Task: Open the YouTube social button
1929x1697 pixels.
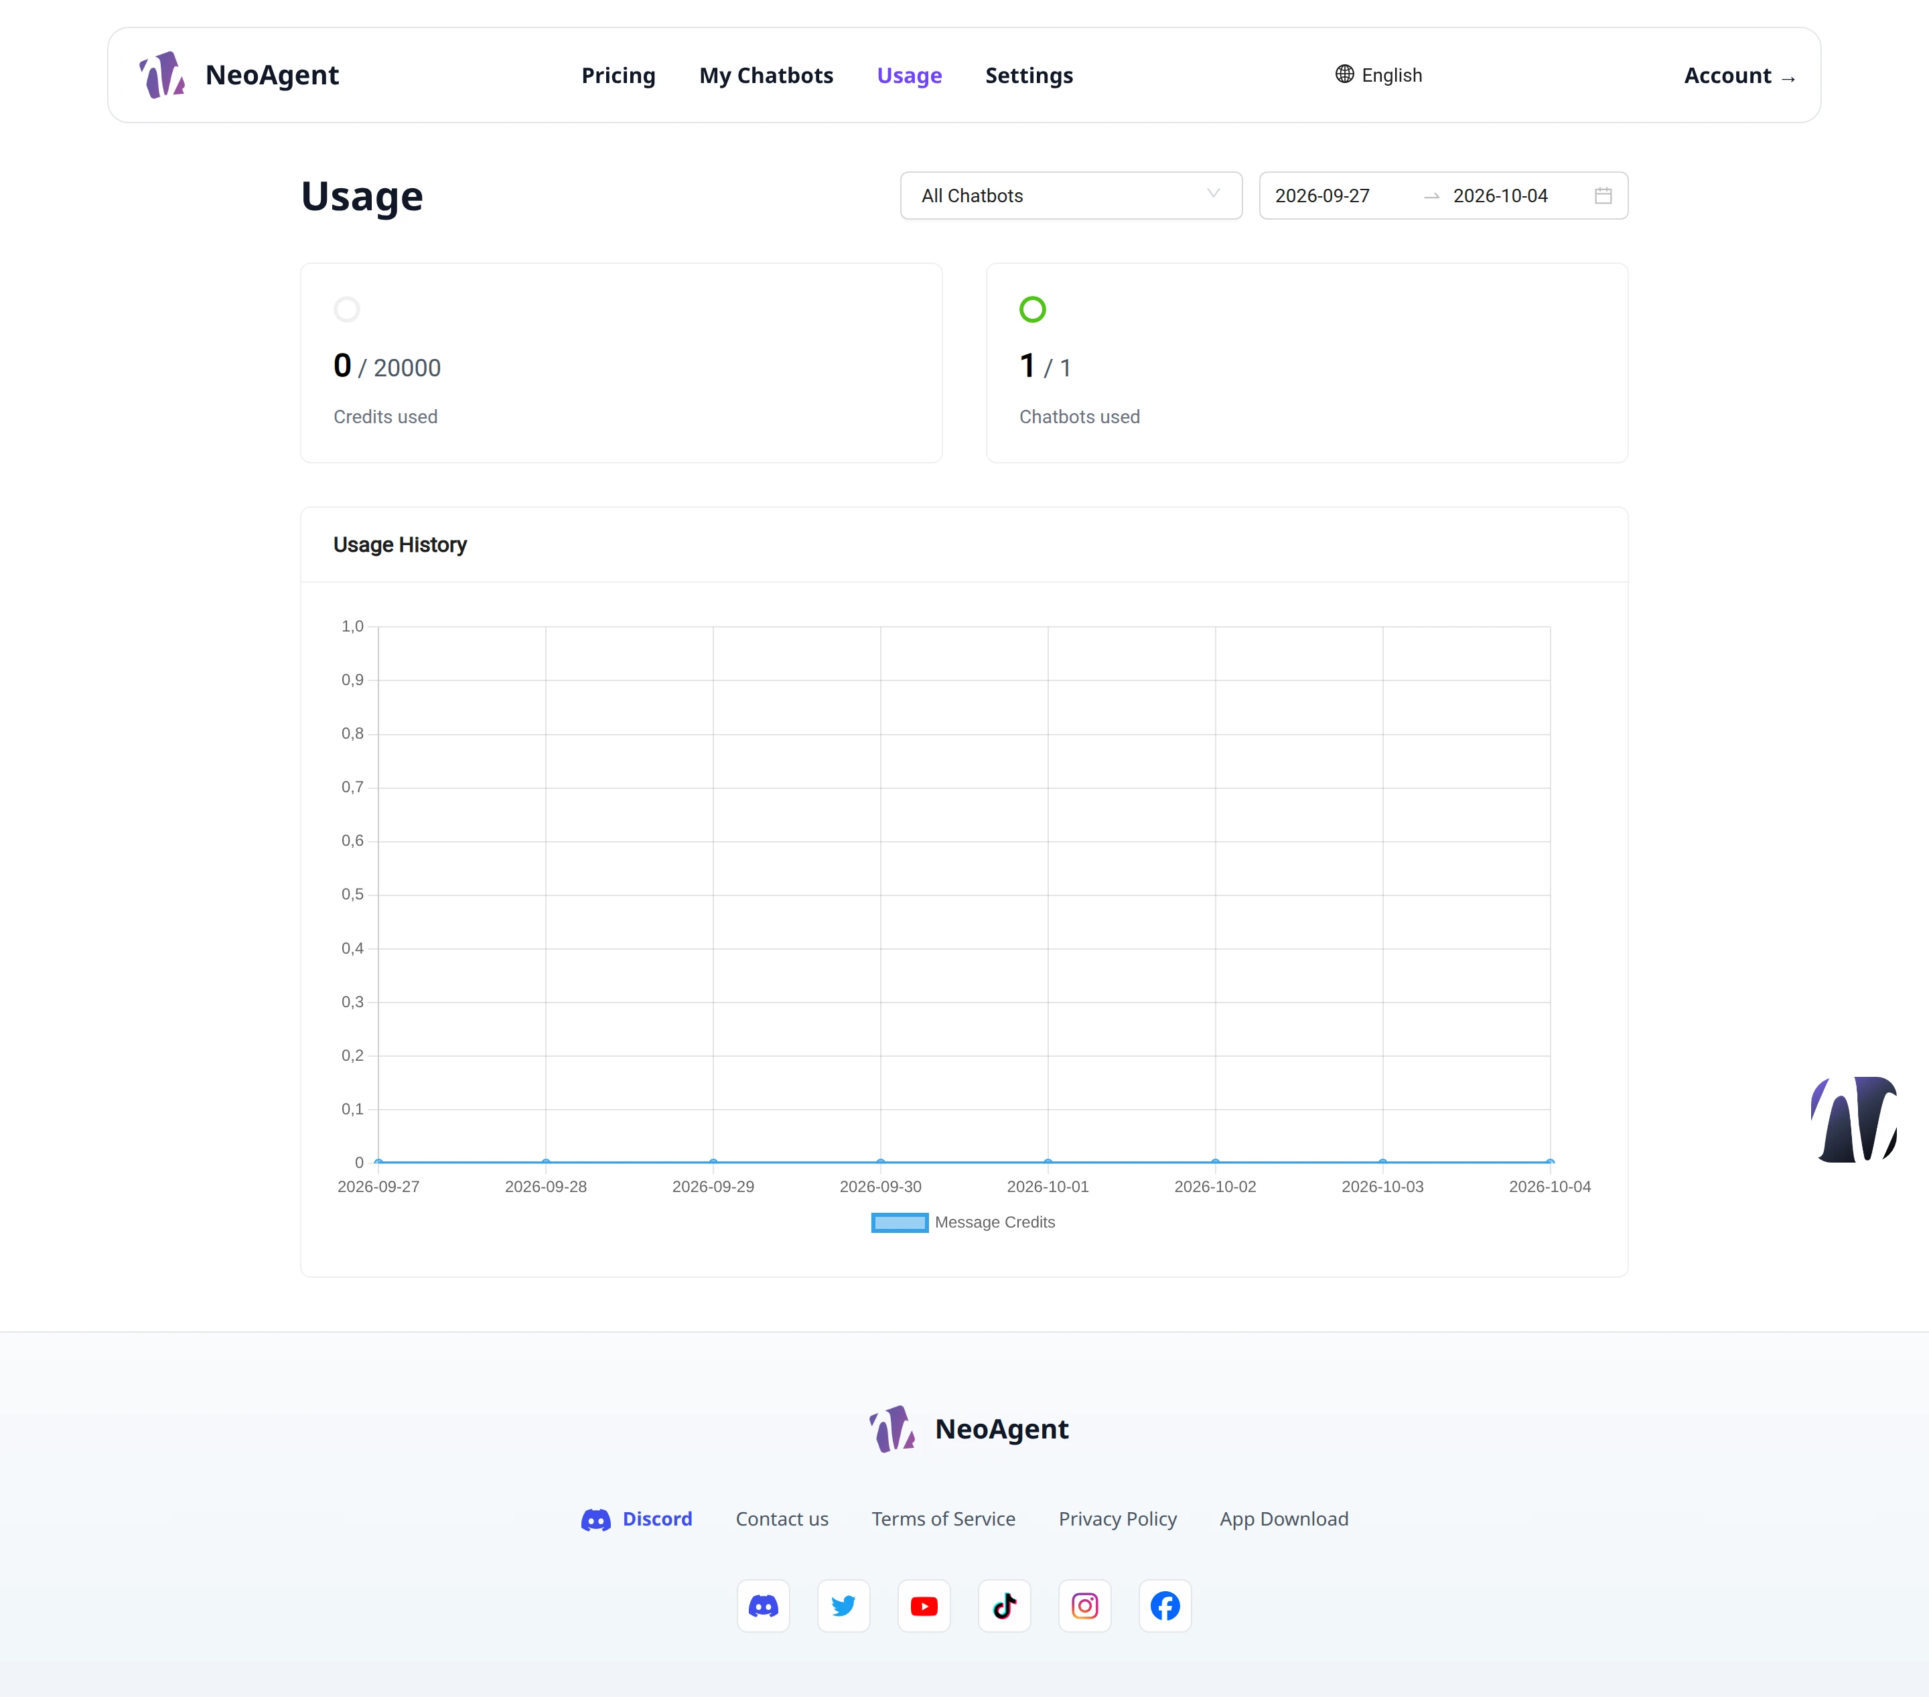Action: click(924, 1605)
